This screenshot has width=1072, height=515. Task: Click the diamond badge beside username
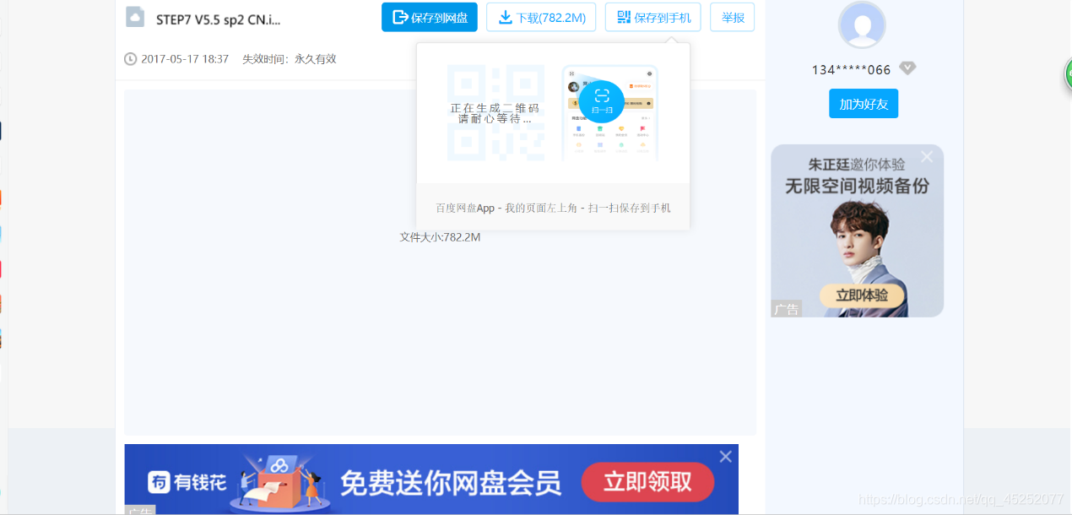[x=907, y=68]
